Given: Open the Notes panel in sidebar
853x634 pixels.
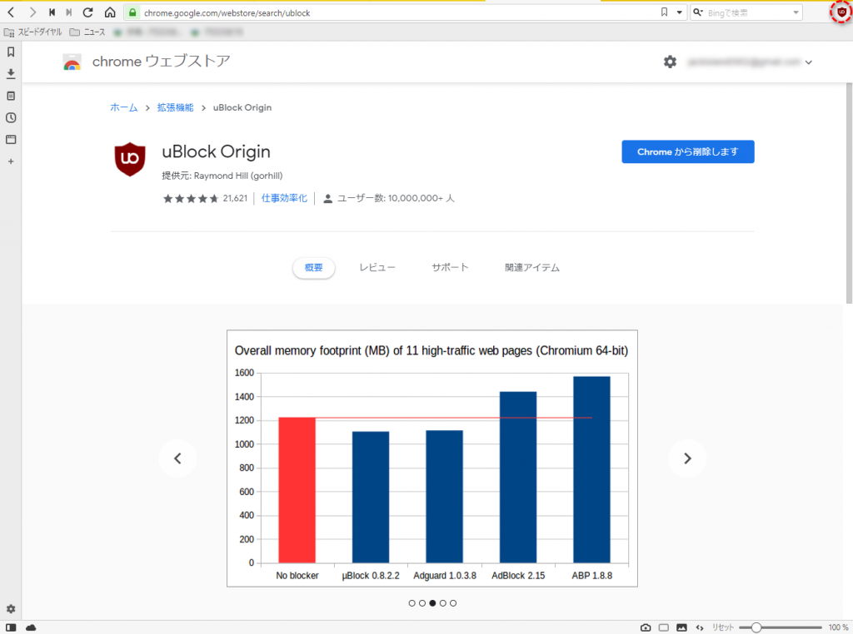Looking at the screenshot, I should pyautogui.click(x=11, y=96).
